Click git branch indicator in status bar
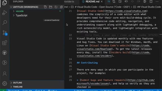This screenshot has width=162, height=91. [x=14, y=90]
